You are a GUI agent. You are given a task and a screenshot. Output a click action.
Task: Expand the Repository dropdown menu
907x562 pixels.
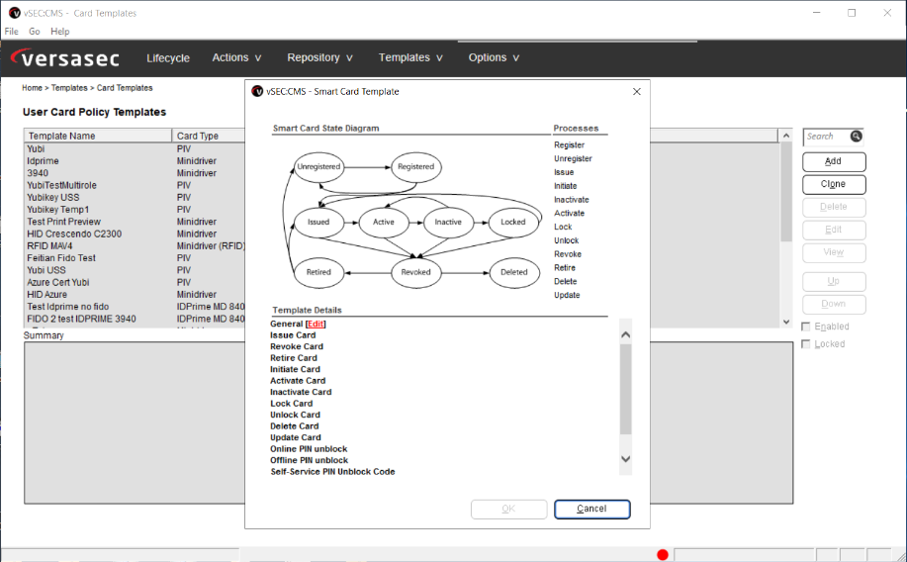pos(319,57)
